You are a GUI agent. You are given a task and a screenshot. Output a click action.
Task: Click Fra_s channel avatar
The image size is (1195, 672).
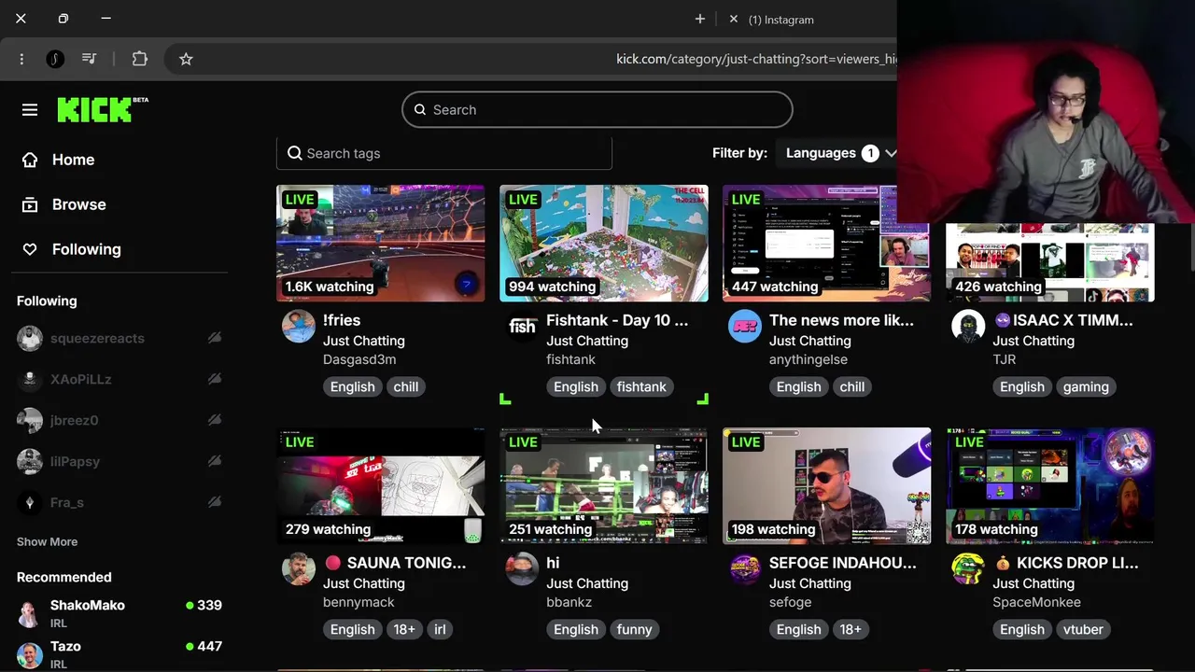pos(30,502)
